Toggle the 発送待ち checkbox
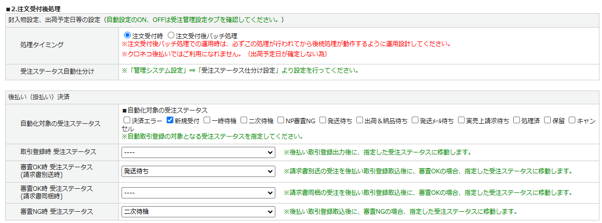Viewport: 602px width, 223px height. (x=323, y=121)
